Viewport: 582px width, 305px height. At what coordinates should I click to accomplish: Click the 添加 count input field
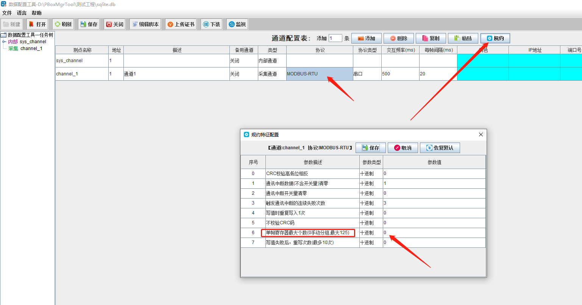(335, 38)
